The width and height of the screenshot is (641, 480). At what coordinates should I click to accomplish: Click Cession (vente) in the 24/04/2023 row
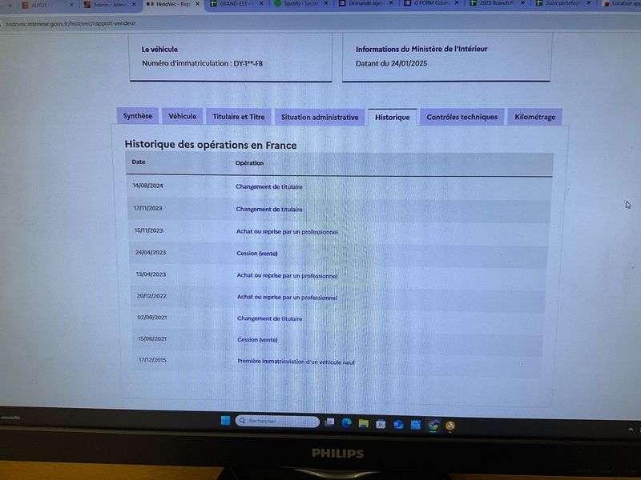click(256, 254)
